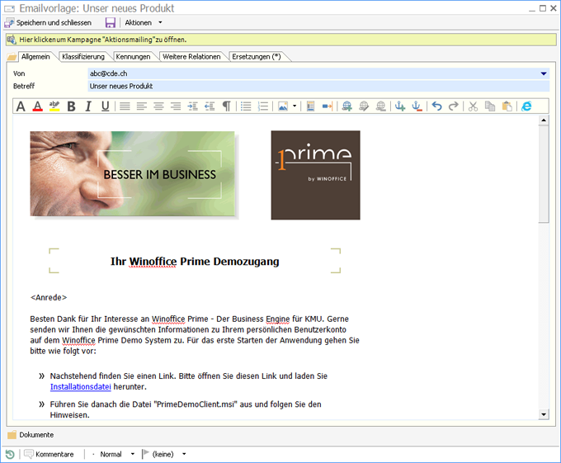Undo the last edit

(436, 106)
